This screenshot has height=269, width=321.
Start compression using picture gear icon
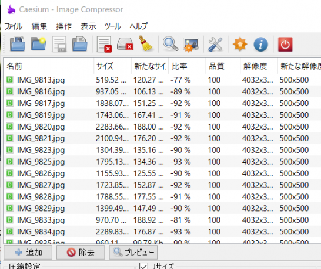click(191, 45)
